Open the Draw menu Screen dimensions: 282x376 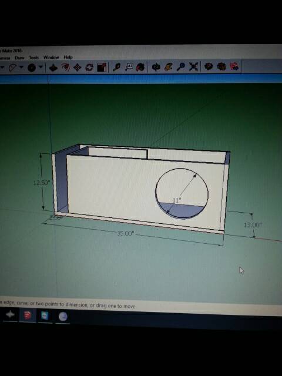19,58
